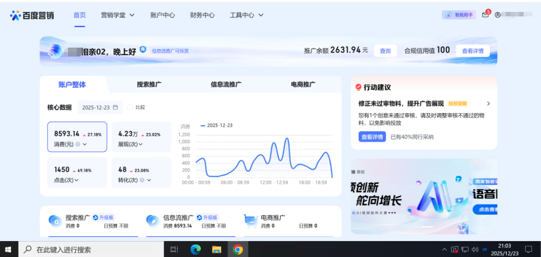Open Microsoft Edge from the taskbar
The height and width of the screenshot is (257, 541).
pos(196,250)
